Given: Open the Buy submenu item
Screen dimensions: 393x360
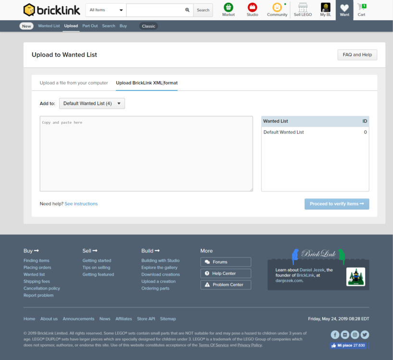Looking at the screenshot, I should (x=123, y=26).
